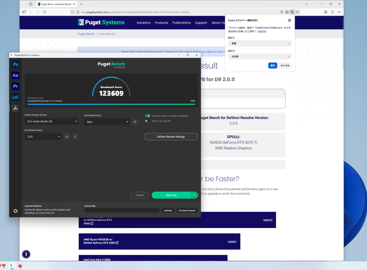Open the Products menu on Puget Systems

(x=161, y=23)
